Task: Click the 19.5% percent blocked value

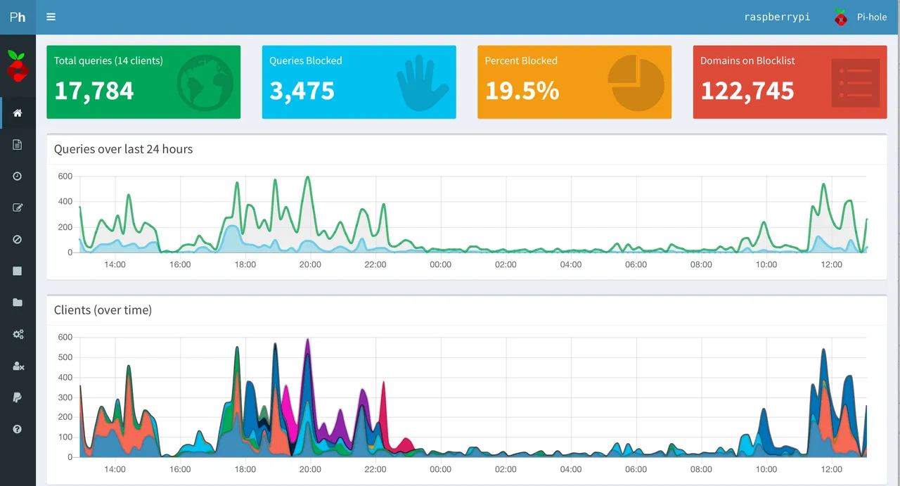Action: 522,91
